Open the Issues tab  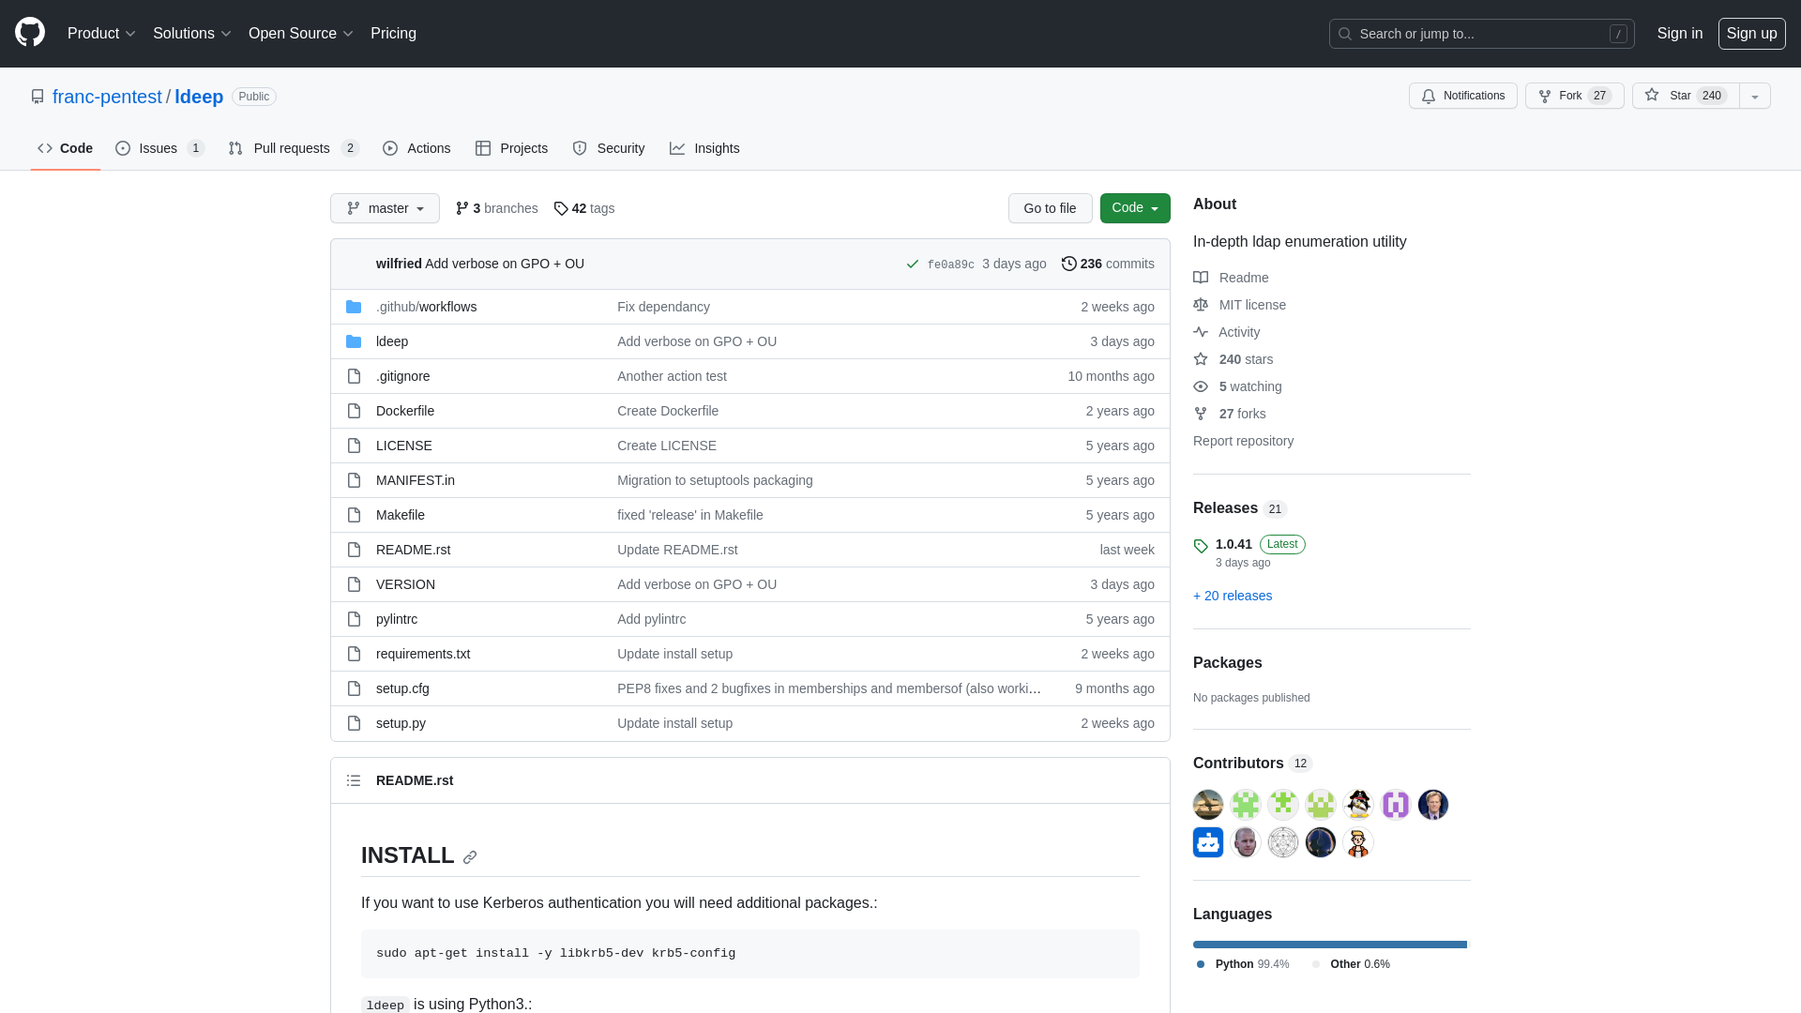(x=160, y=148)
